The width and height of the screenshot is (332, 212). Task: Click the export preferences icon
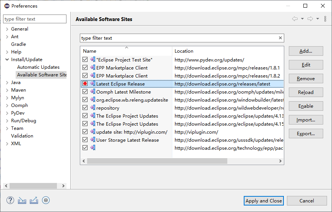click(34, 200)
